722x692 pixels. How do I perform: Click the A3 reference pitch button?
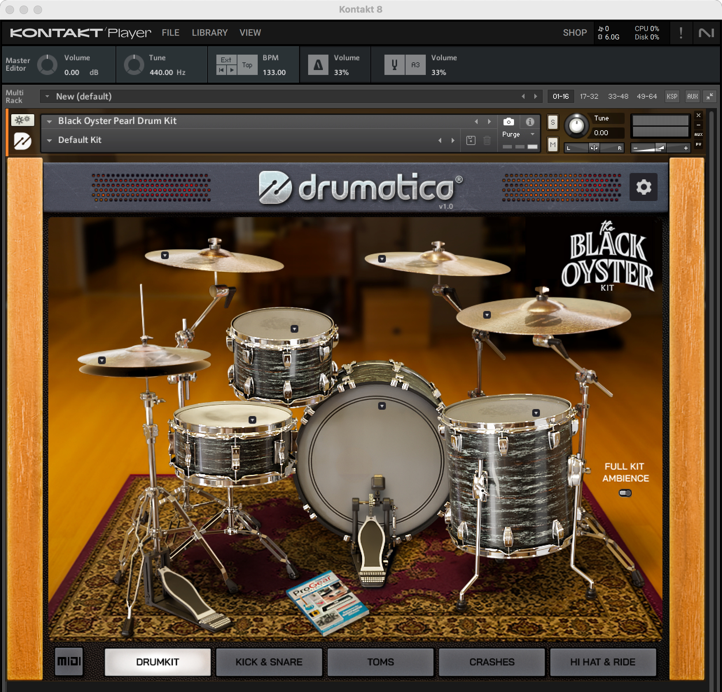415,65
